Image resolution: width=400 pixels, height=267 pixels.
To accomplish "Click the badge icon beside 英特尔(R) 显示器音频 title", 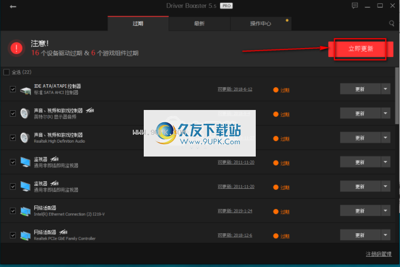I will 90,110.
